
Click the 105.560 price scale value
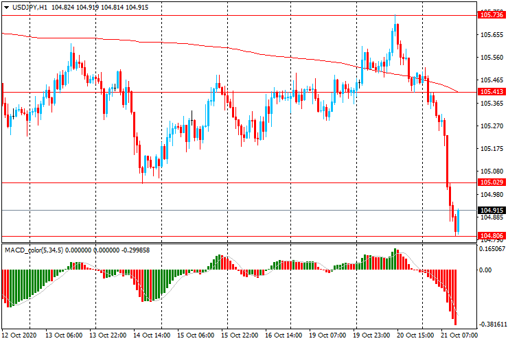tap(492, 58)
